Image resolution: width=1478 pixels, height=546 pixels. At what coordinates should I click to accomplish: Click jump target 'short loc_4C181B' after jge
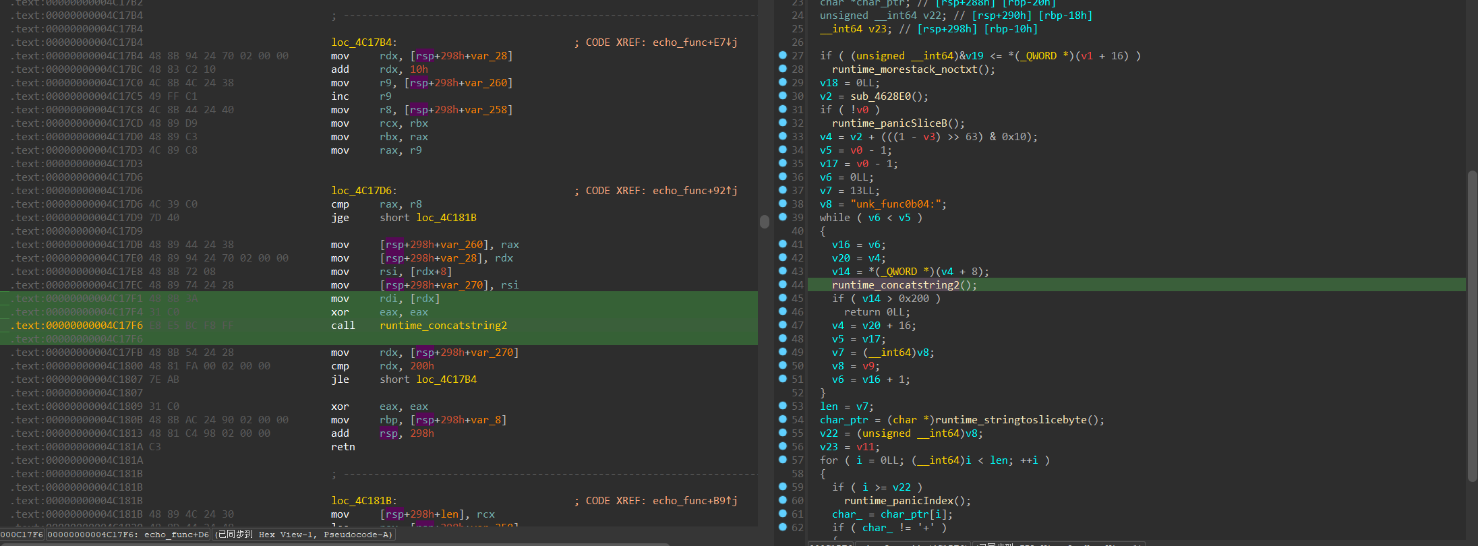click(x=428, y=218)
